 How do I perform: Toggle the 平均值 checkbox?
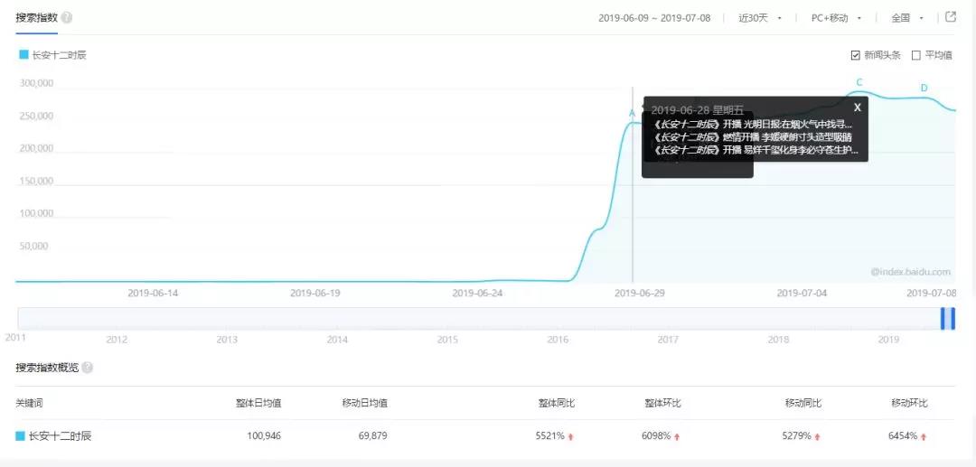point(915,55)
